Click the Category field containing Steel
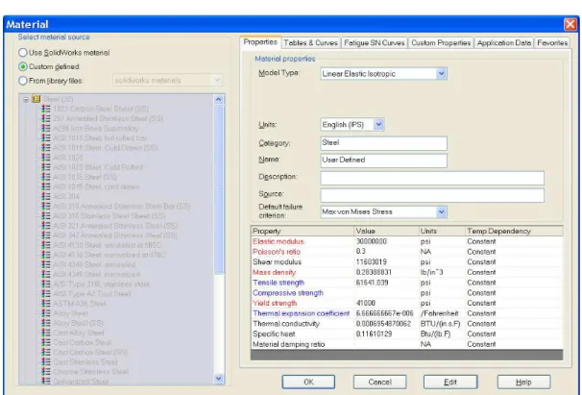Viewport: 582px width, 395px height. pos(384,143)
